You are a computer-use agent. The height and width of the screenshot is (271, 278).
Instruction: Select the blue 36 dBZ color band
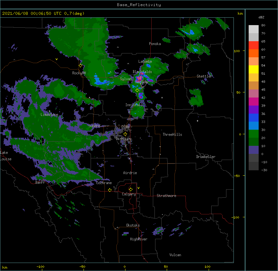[x=253, y=117]
